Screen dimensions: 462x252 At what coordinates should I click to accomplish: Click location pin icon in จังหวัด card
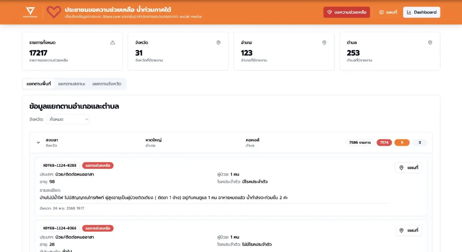pyautogui.click(x=218, y=43)
